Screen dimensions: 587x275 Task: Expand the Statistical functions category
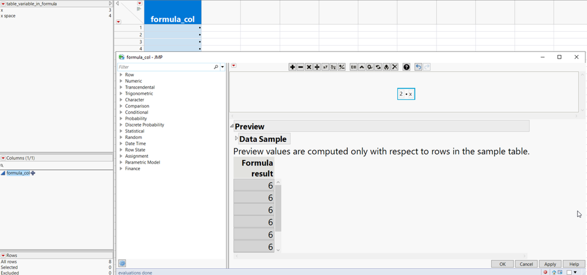[121, 131]
